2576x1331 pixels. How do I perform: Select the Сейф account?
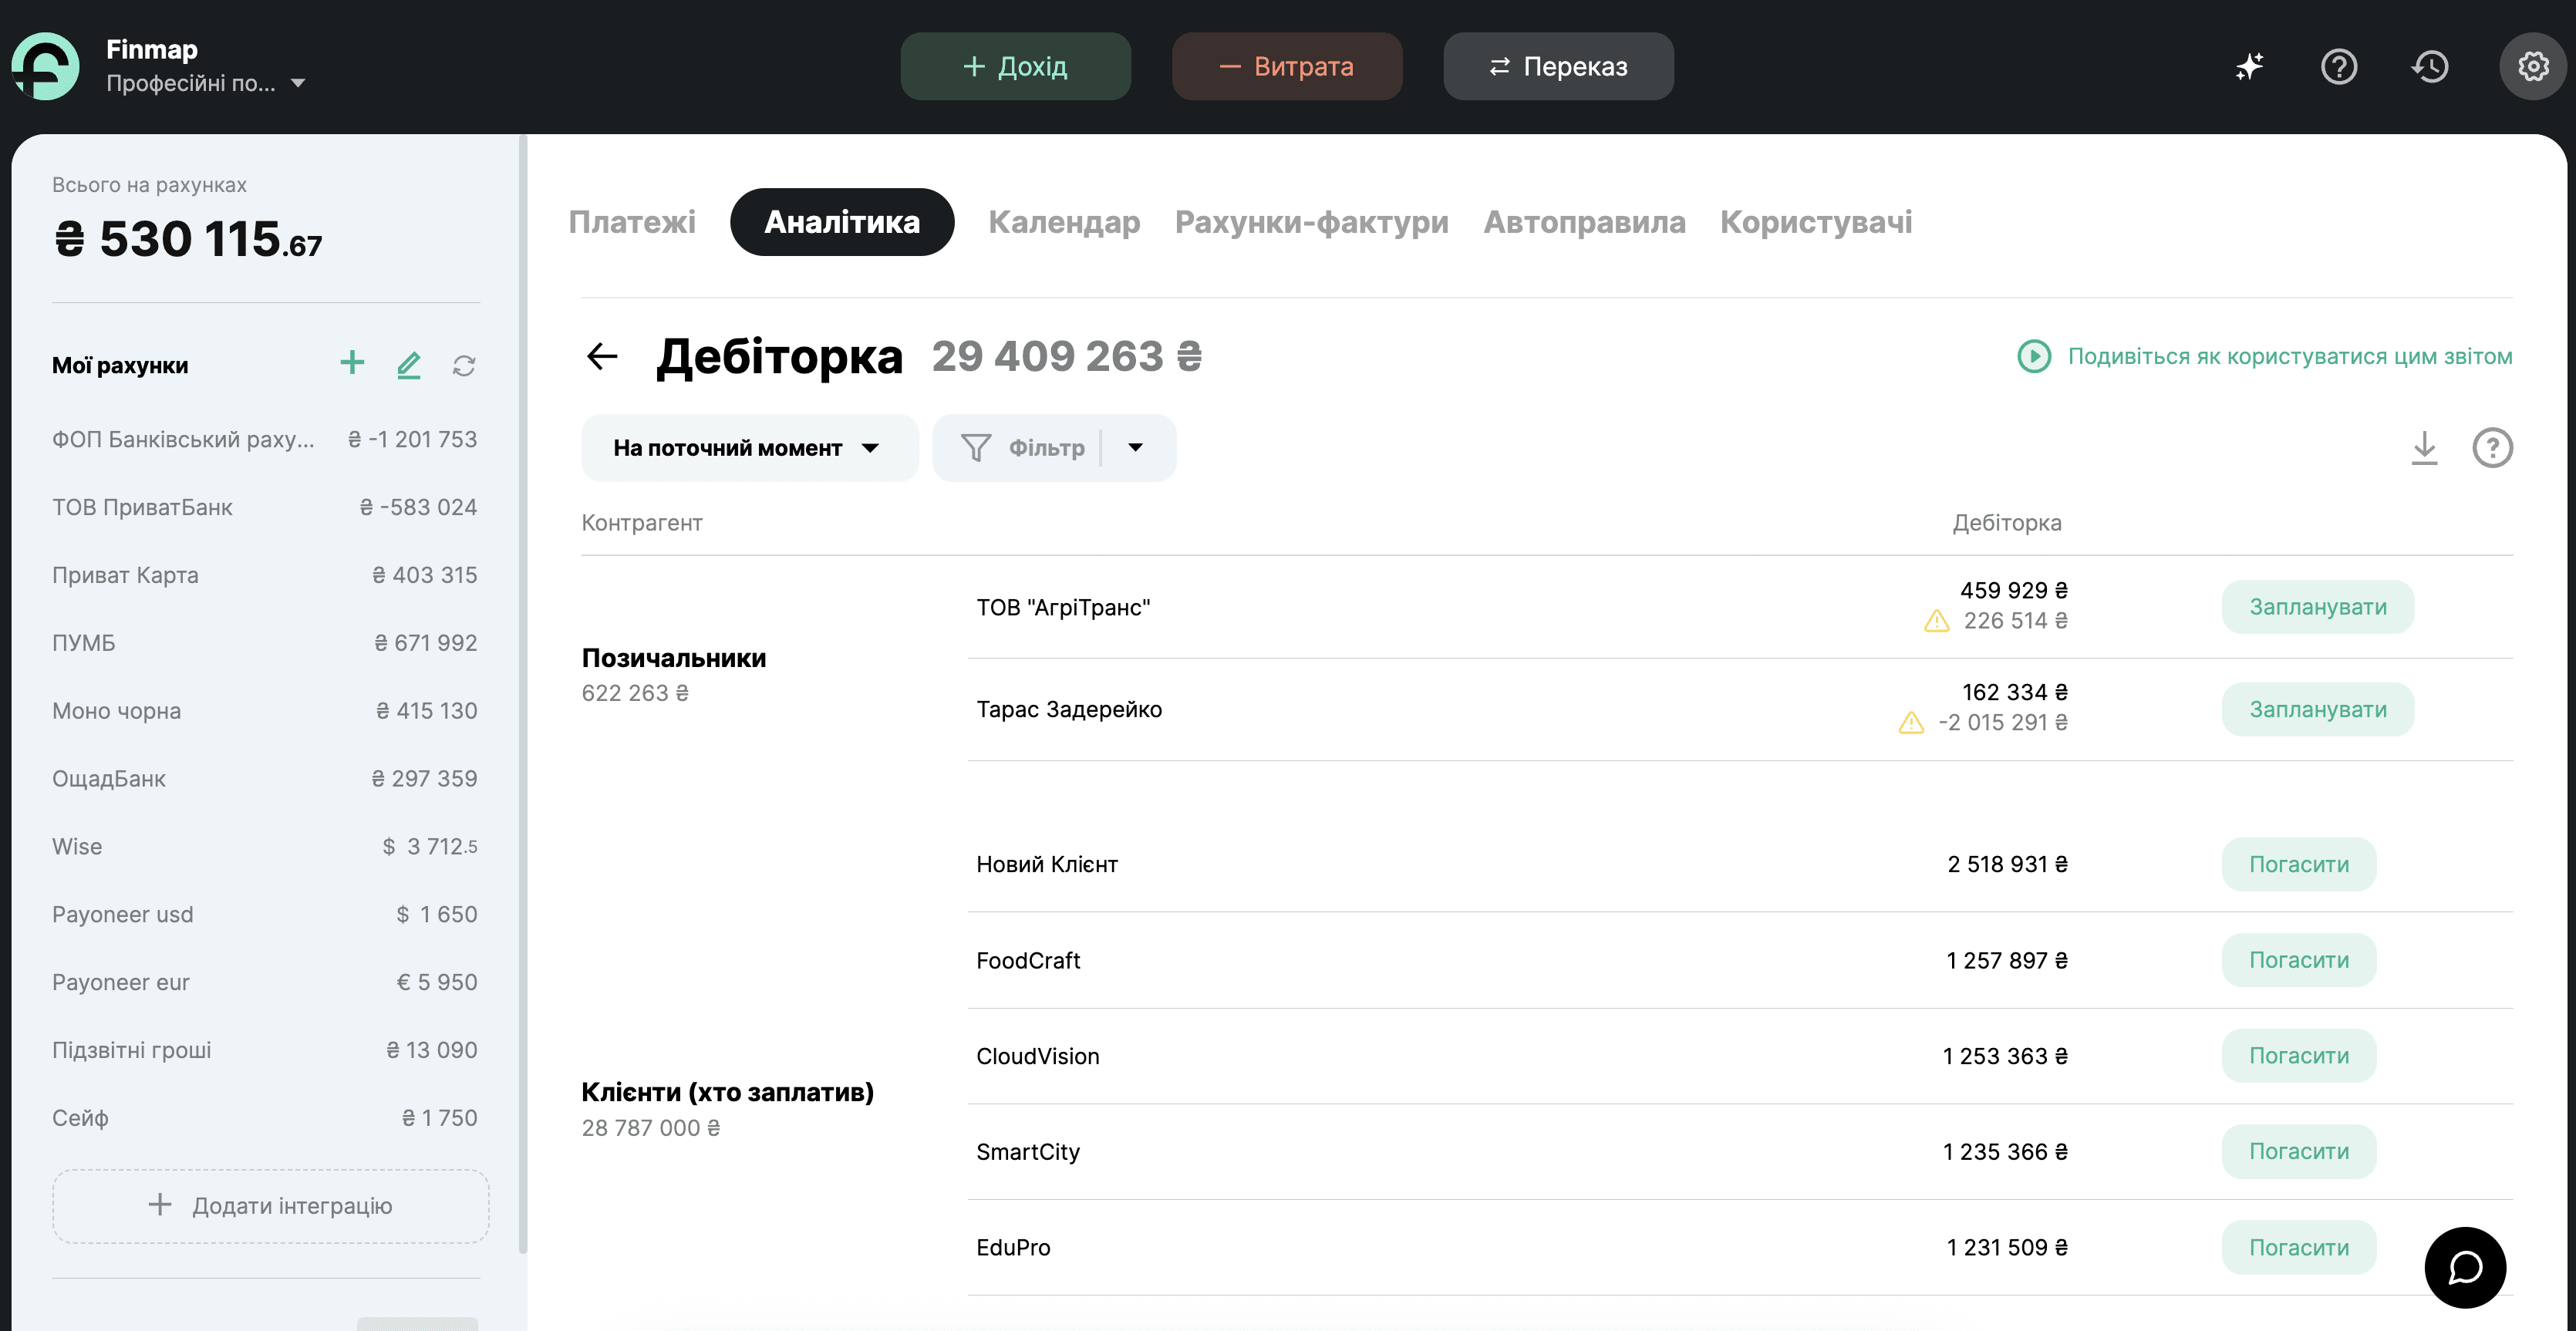265,1118
